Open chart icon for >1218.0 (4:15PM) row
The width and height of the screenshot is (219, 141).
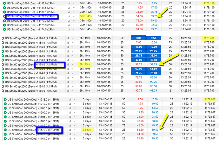(70, 100)
